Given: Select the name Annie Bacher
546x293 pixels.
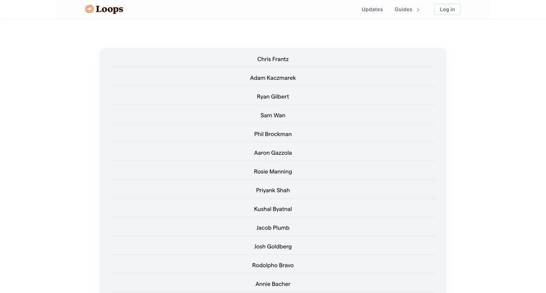Looking at the screenshot, I should pyautogui.click(x=272, y=285).
